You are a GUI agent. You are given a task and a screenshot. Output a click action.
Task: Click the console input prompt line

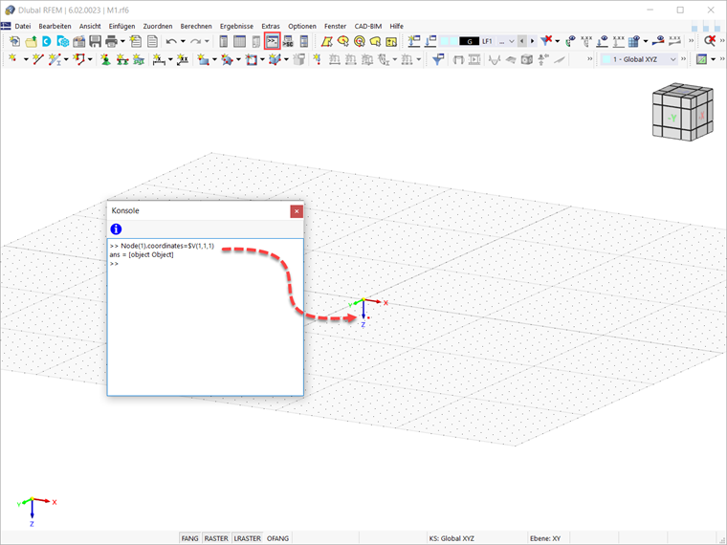pyautogui.click(x=204, y=264)
